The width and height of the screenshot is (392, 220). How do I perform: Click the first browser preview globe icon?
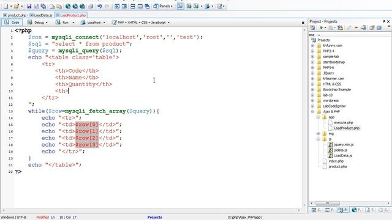pos(68,6)
